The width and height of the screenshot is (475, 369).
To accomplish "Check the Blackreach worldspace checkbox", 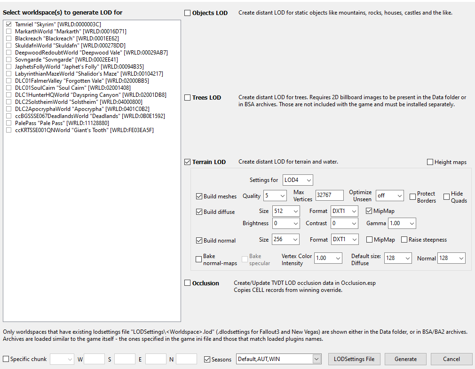I will [9, 39].
